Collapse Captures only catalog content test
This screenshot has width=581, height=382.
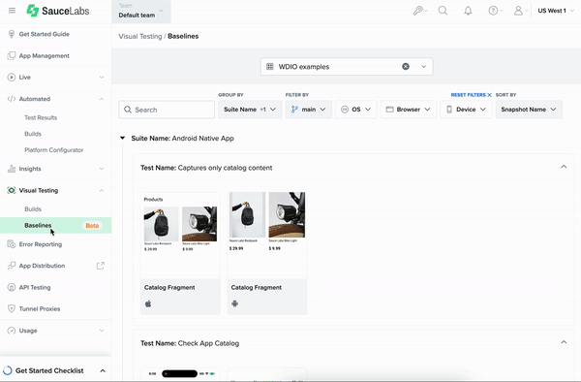tap(564, 167)
